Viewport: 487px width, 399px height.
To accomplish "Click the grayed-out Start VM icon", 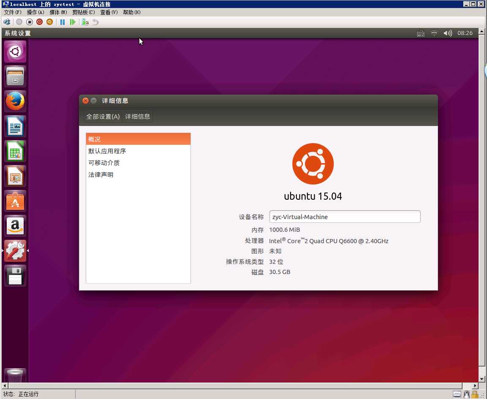I will [x=19, y=22].
